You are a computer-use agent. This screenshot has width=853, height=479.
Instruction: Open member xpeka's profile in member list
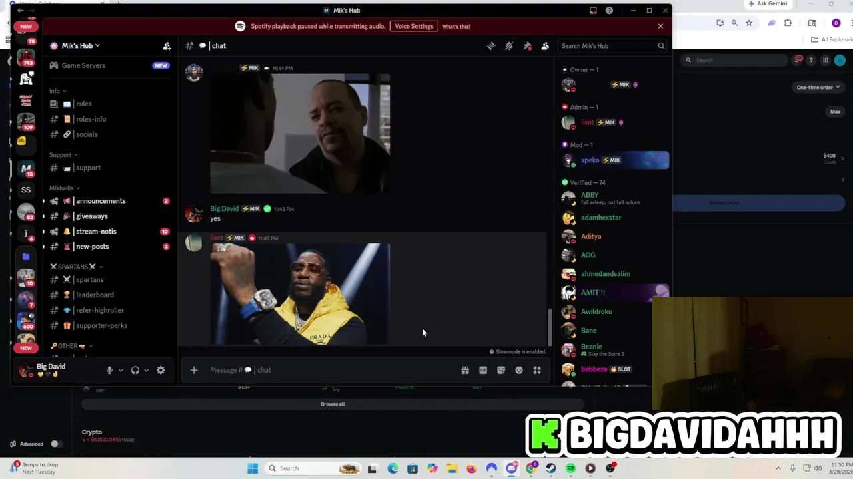click(614, 160)
